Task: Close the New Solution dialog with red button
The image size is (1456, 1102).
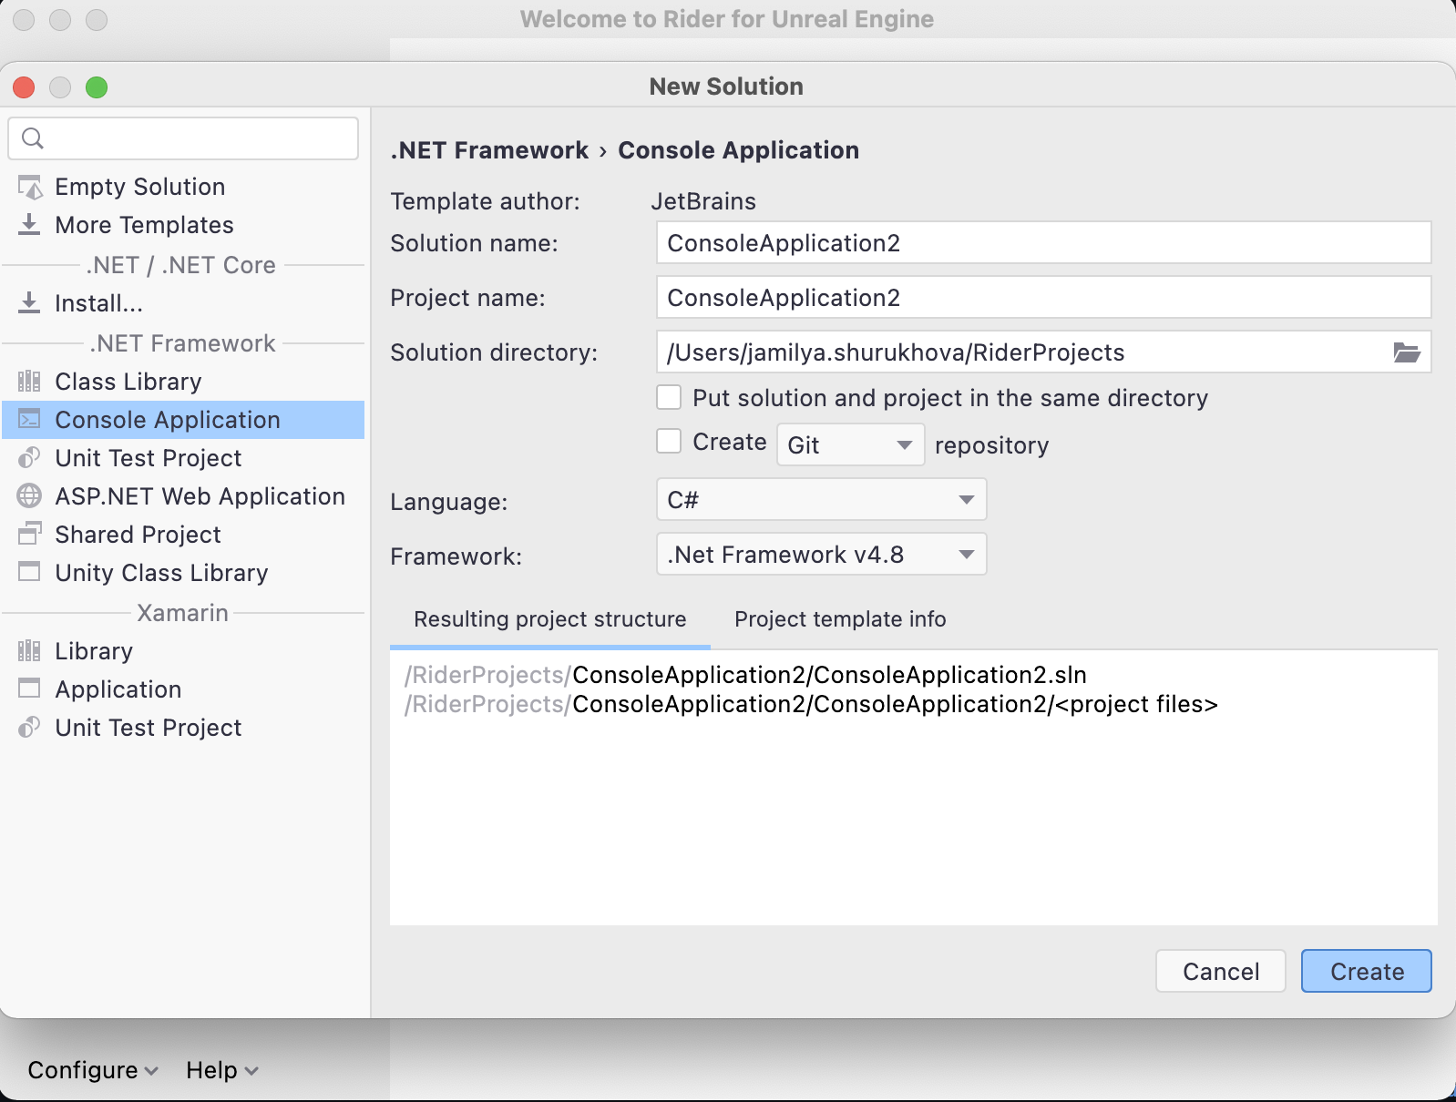Action: coord(24,87)
